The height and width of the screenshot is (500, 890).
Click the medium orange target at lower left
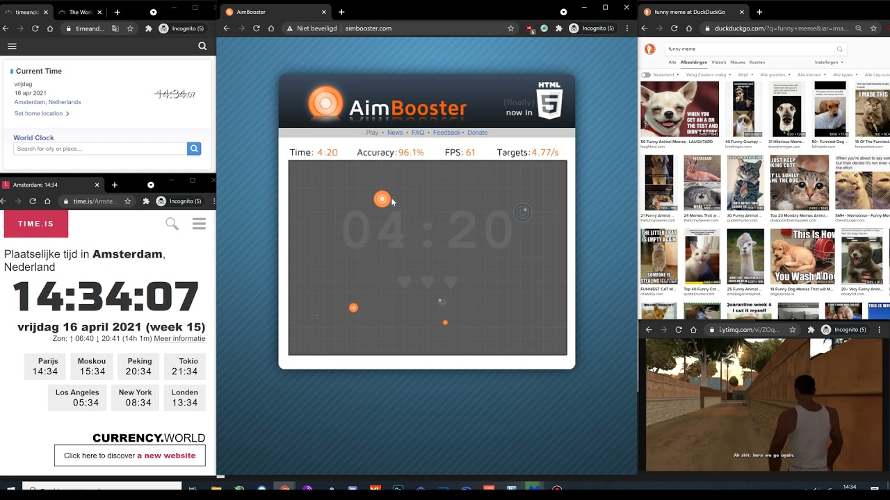point(353,308)
